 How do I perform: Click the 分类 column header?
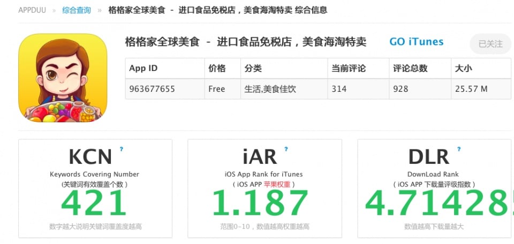tap(253, 69)
